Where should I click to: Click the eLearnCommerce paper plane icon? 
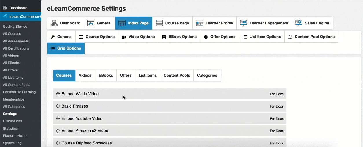5,16
